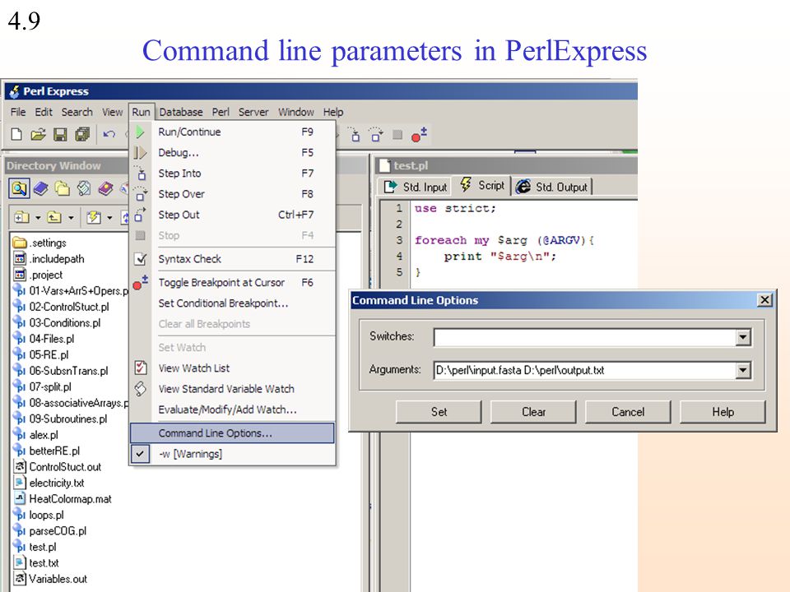
Task: Expand the new folder dropdown arrow in directory toolbar
Action: pos(38,218)
